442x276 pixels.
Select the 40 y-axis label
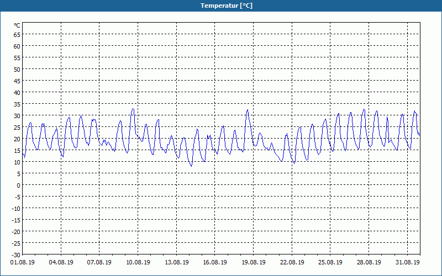click(x=17, y=92)
